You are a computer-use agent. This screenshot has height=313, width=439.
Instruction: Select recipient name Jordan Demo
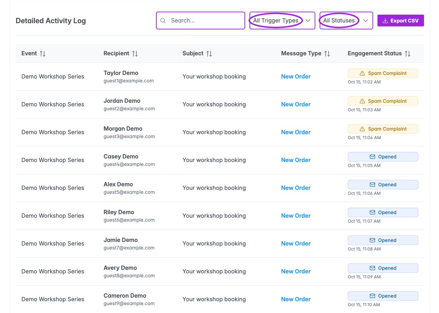[122, 101]
